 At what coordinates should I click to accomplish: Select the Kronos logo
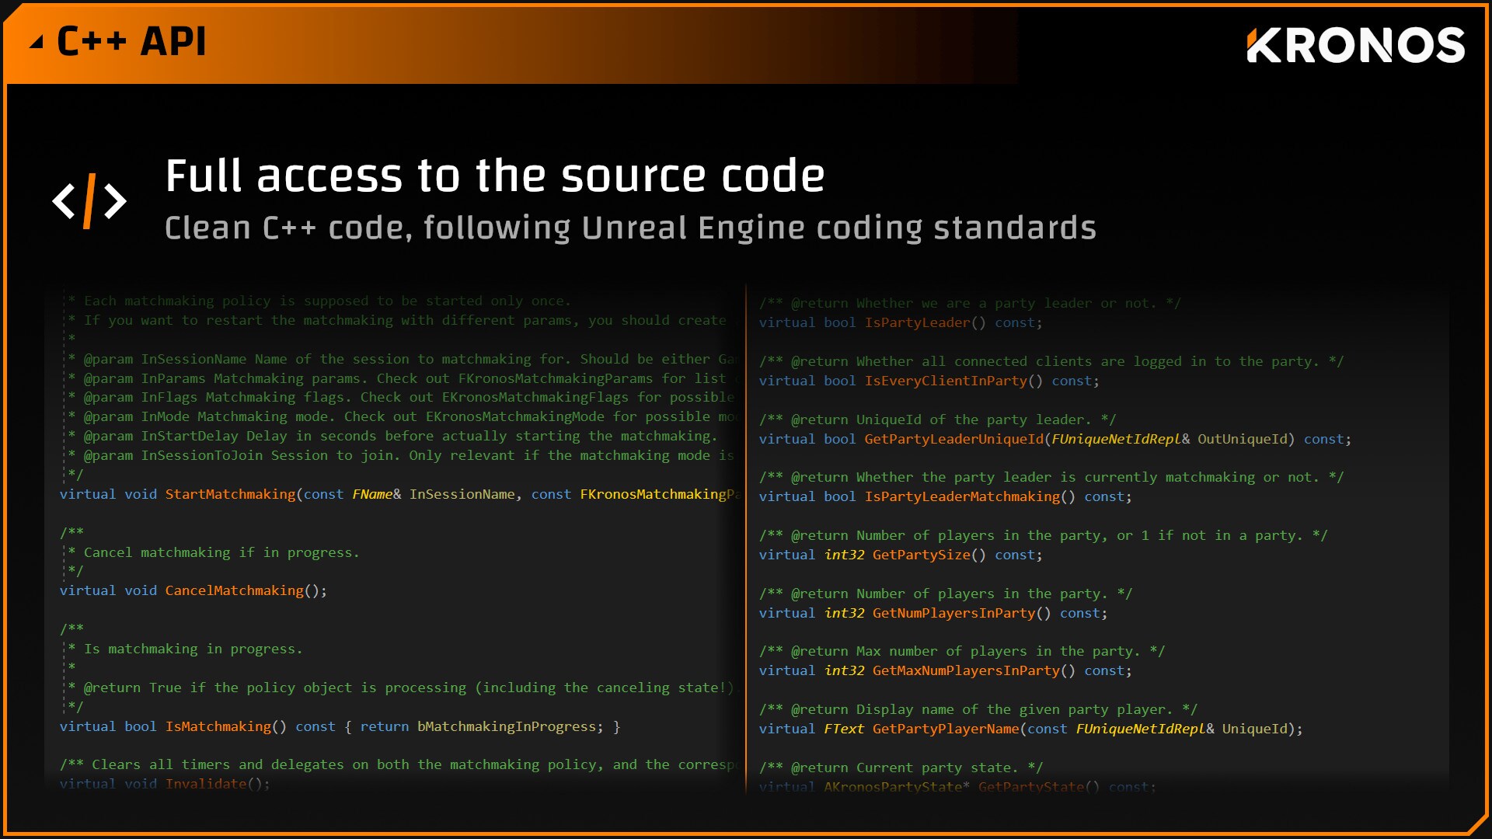(1356, 44)
